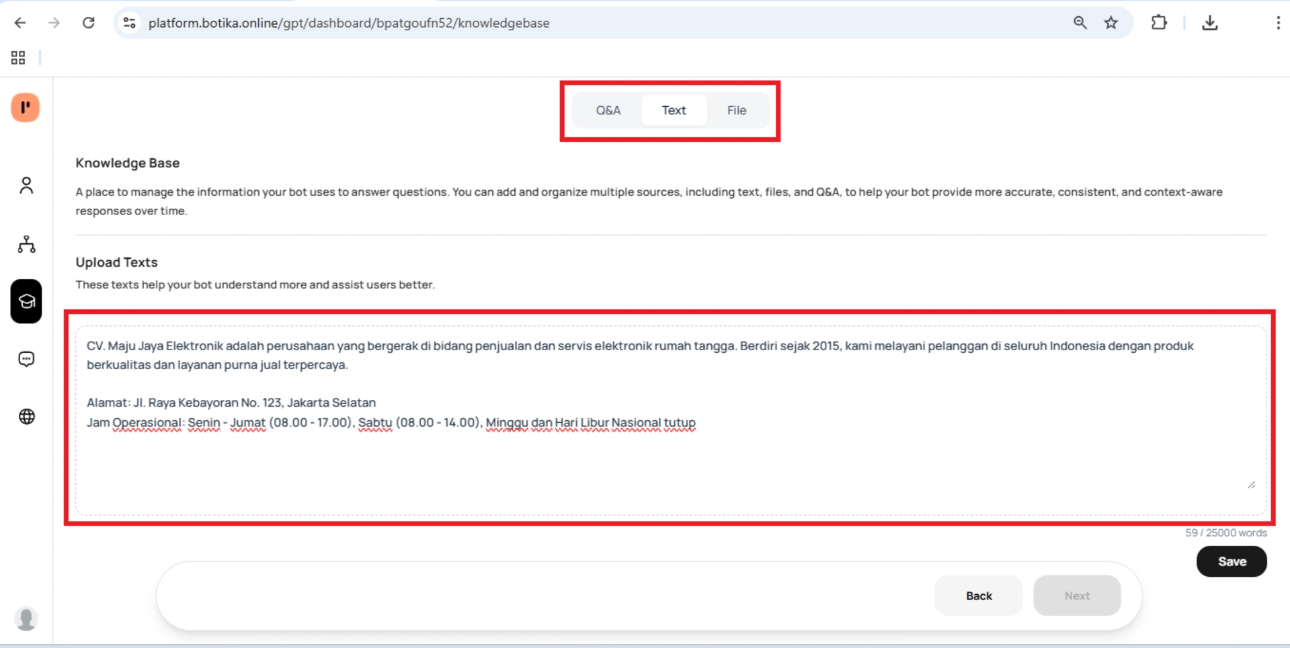
Task: Switch to the File tab
Action: coord(737,110)
